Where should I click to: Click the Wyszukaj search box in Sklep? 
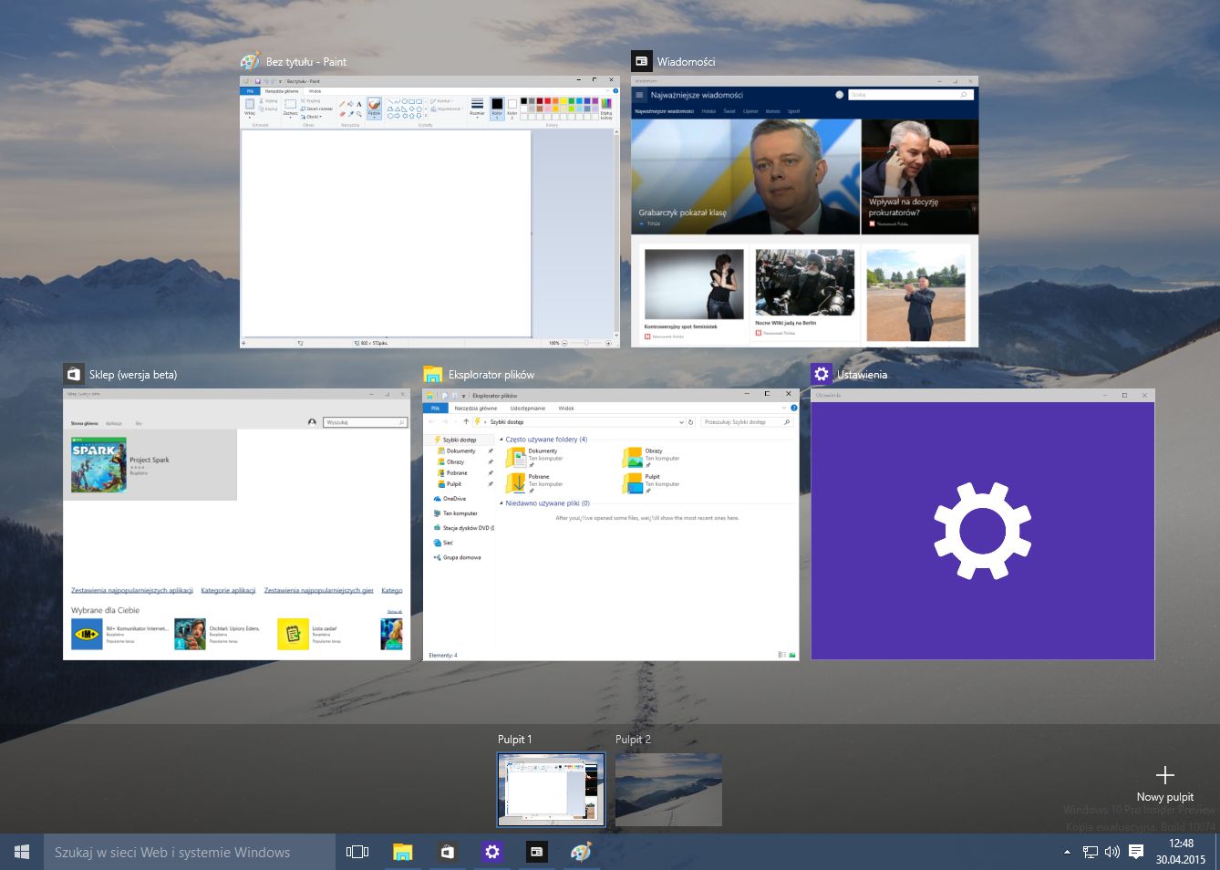coord(366,422)
